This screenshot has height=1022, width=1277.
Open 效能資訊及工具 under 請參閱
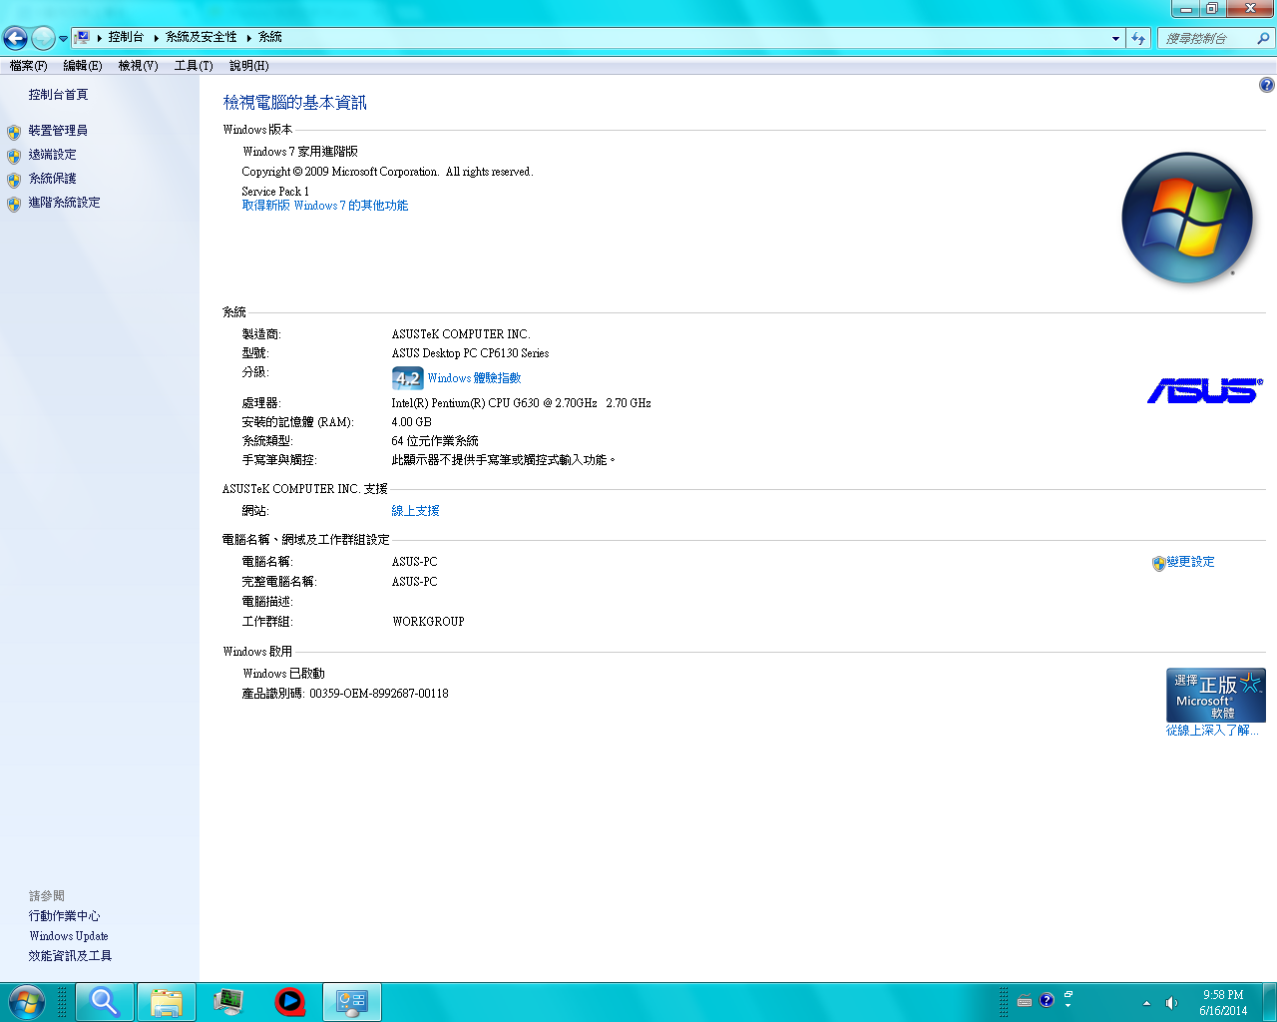click(70, 956)
